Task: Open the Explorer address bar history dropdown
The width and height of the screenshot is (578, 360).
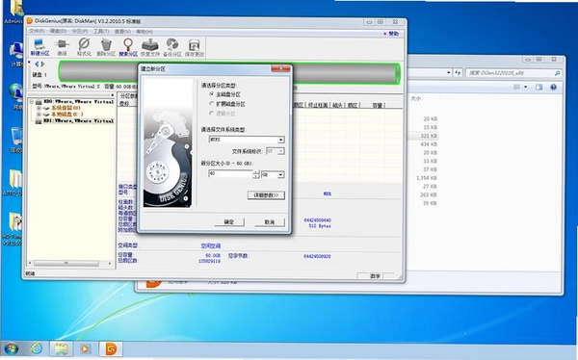Action: pyautogui.click(x=449, y=73)
